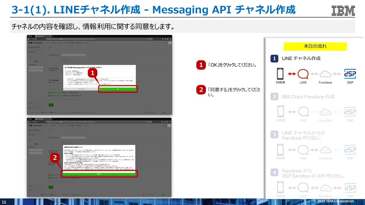The height and width of the screenshot is (205, 365).
Task: Select Admin entry in upper screenshot sidebar
Action: point(36,61)
